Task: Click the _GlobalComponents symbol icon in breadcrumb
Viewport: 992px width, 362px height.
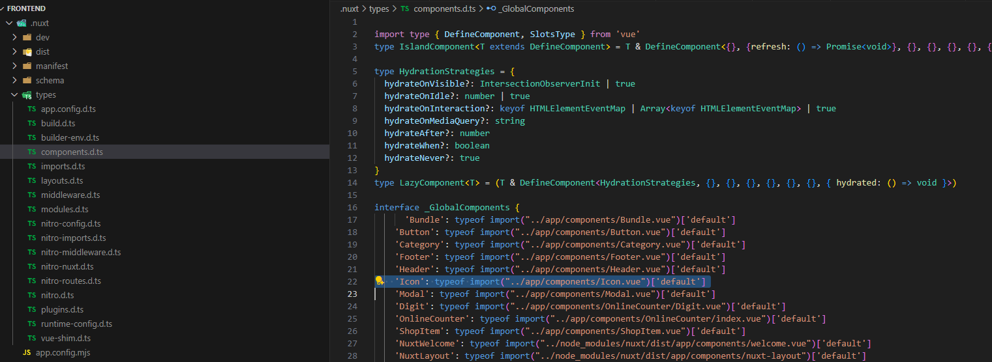Action: [490, 8]
